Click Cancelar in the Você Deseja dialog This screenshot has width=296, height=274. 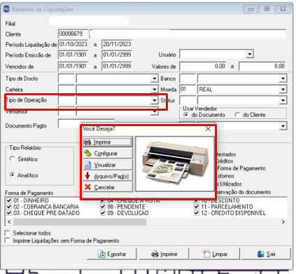[108, 187]
